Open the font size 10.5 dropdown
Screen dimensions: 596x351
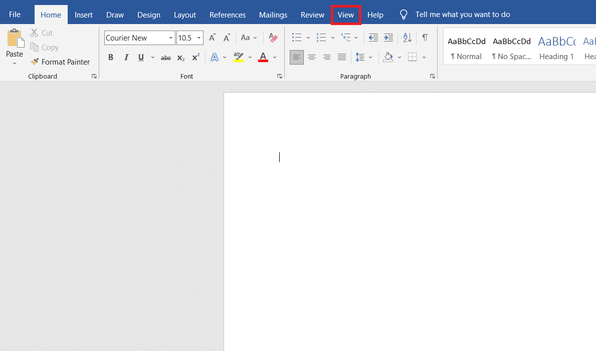[x=199, y=38]
